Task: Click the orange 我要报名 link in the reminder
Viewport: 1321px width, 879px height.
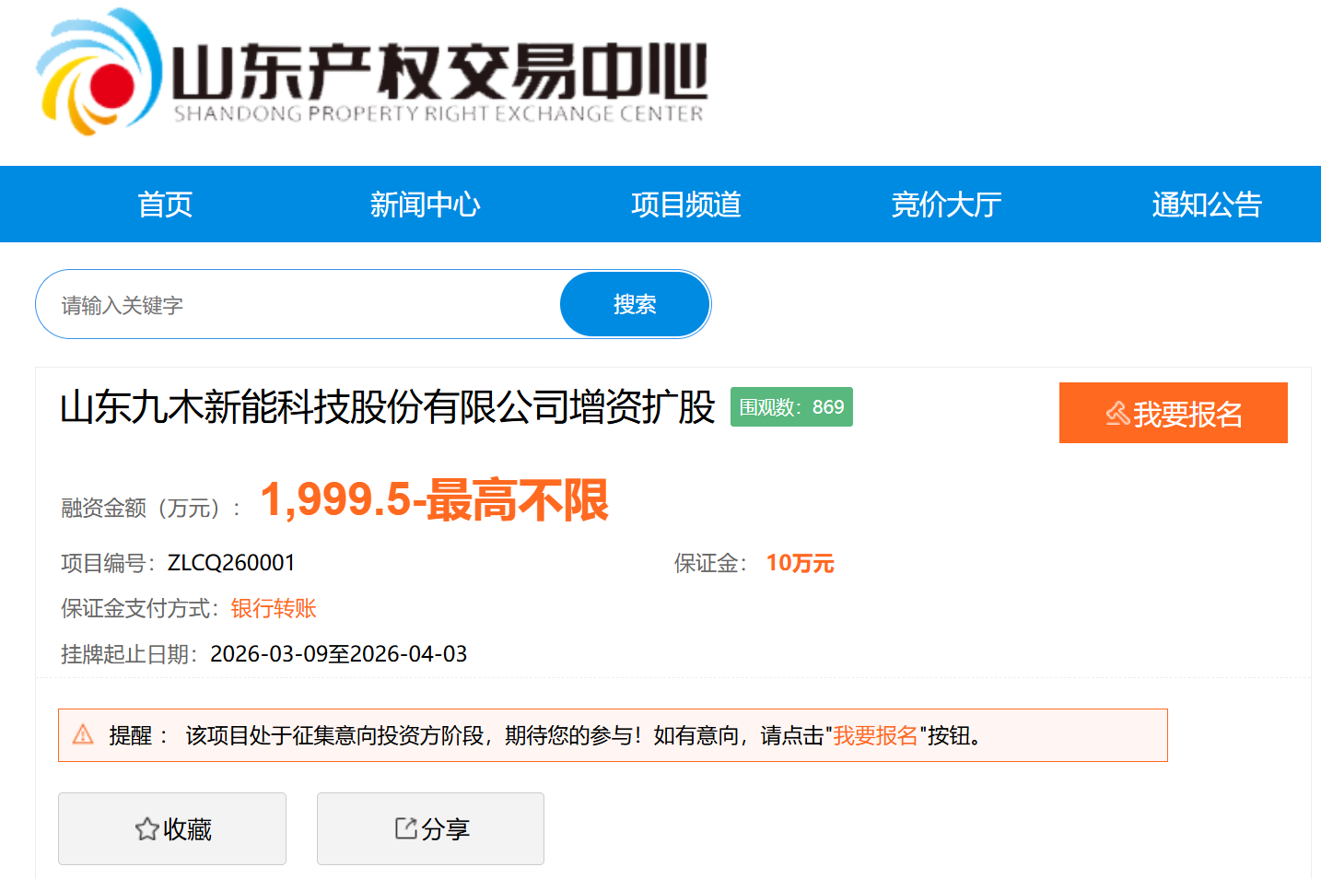Action: point(875,735)
